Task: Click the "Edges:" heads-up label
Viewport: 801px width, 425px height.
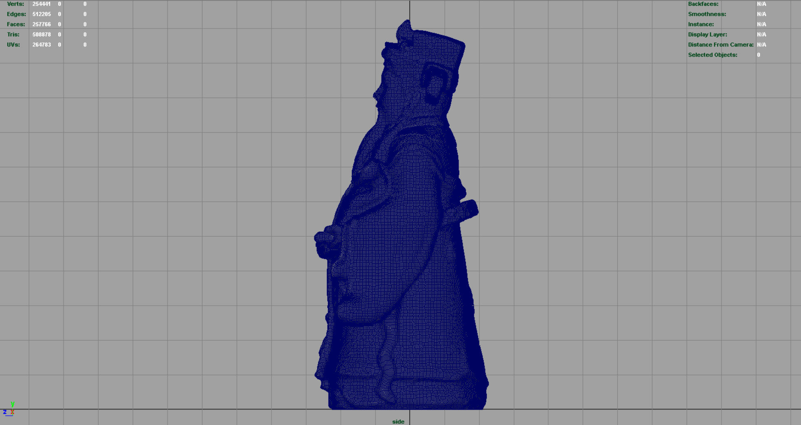Action: pyautogui.click(x=16, y=14)
